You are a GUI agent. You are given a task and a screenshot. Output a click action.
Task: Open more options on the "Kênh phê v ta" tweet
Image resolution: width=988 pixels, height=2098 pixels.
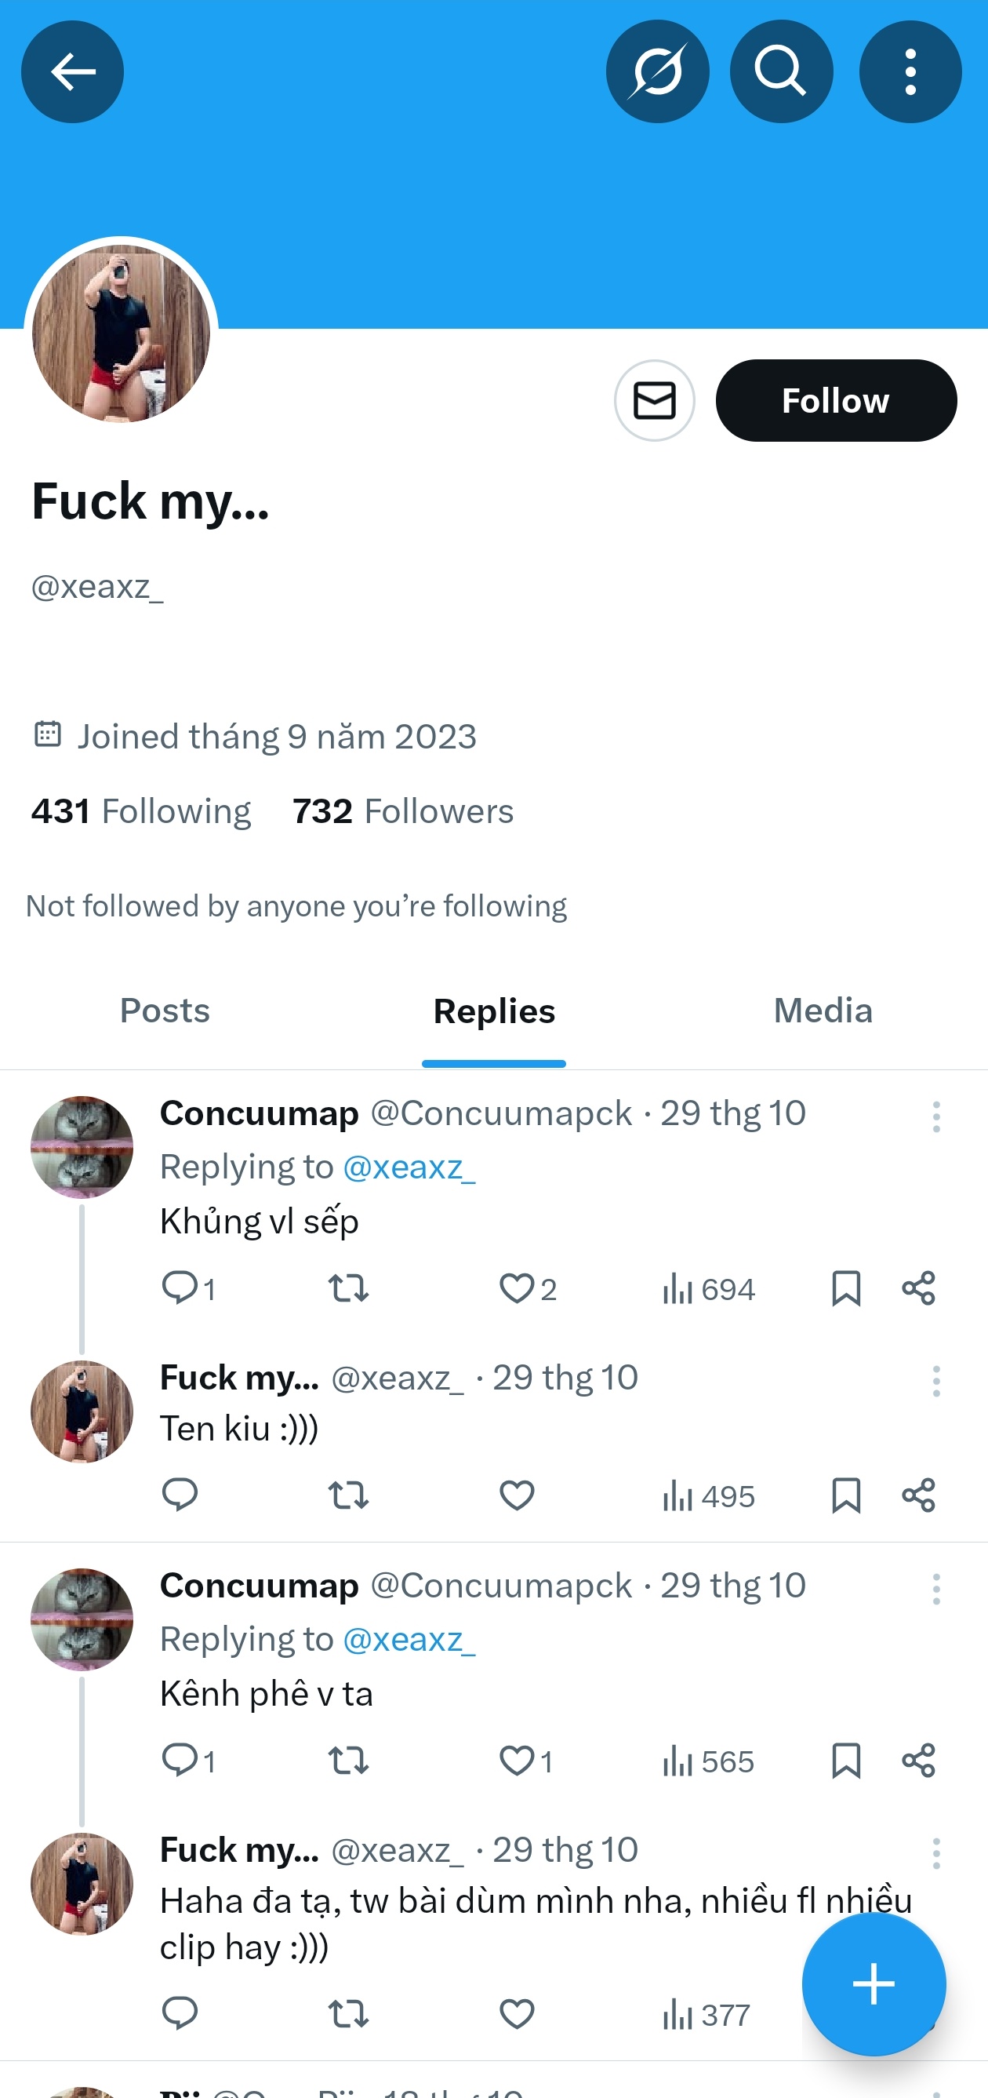pyautogui.click(x=936, y=1587)
